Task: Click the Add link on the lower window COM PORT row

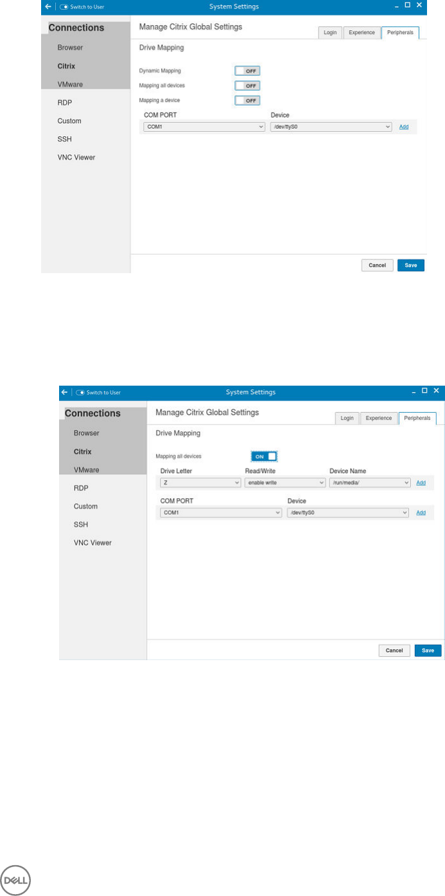Action: pos(421,512)
